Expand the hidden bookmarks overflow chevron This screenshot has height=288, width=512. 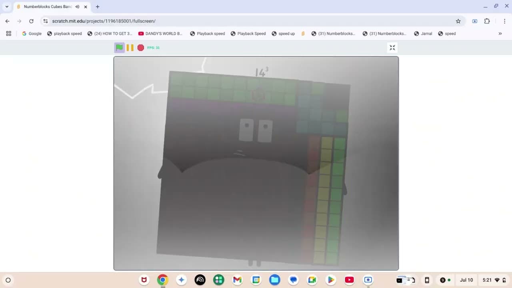point(500,34)
